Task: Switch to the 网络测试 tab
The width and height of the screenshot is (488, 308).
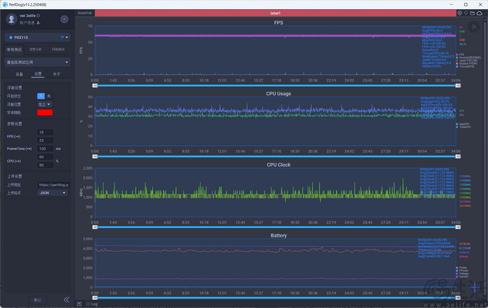Action: (x=58, y=49)
